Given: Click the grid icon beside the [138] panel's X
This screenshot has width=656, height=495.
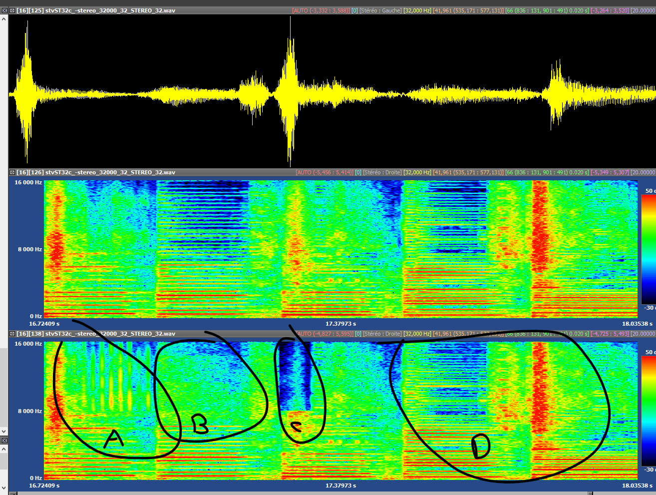Looking at the screenshot, I should (12, 334).
